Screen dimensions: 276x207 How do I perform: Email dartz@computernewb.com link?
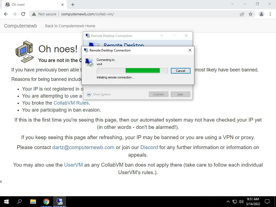point(83,147)
